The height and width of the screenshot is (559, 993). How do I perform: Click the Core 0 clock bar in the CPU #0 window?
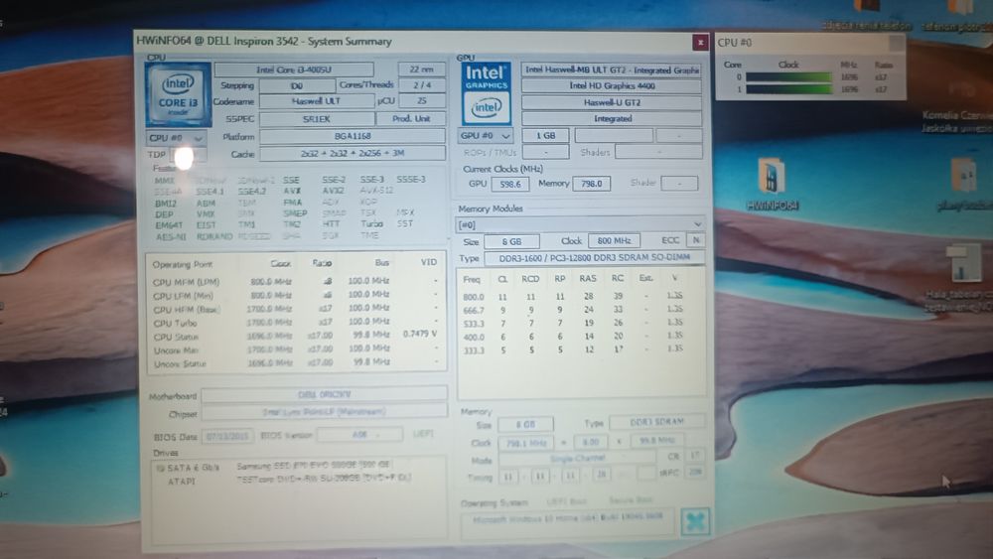tap(788, 77)
